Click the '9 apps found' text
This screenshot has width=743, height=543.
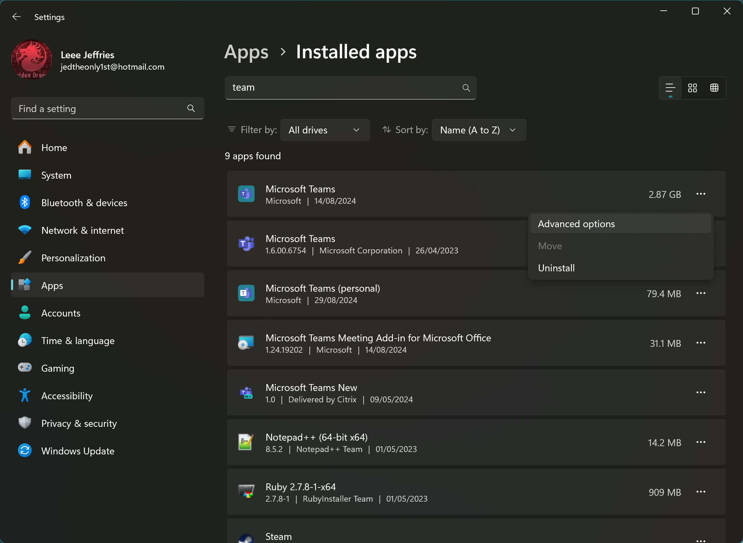tap(252, 156)
